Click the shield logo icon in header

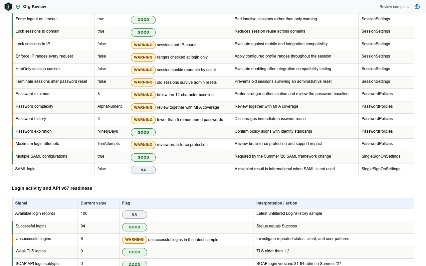[8, 7]
